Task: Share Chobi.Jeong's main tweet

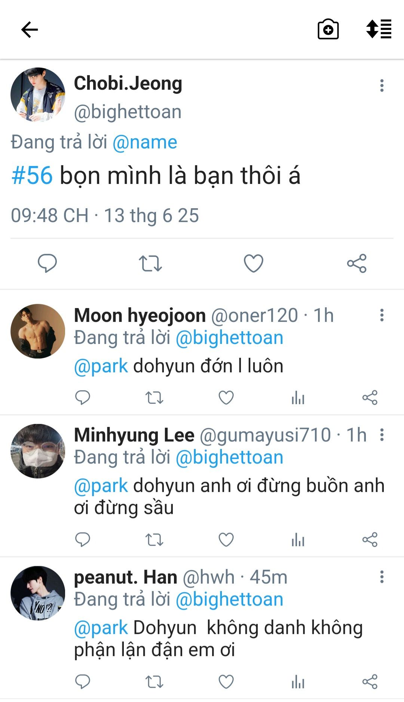Action: coord(356,263)
